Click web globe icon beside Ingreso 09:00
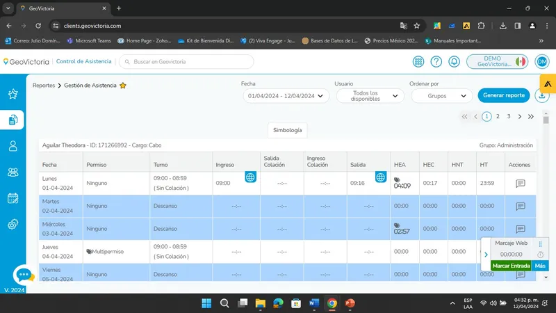 tap(250, 177)
